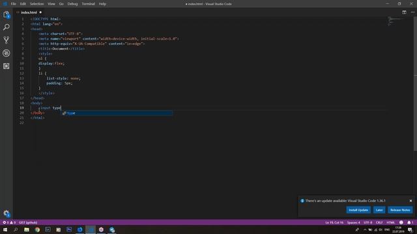Change line endings via CRLF entry

[x=379, y=222]
